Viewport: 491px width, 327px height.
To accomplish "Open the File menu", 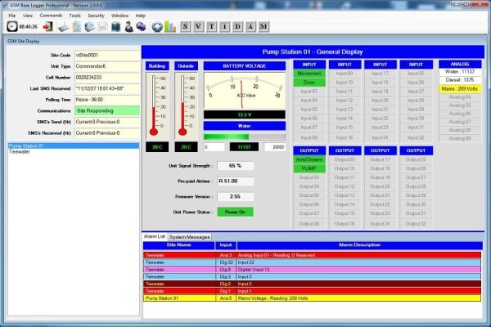I will click(x=12, y=16).
